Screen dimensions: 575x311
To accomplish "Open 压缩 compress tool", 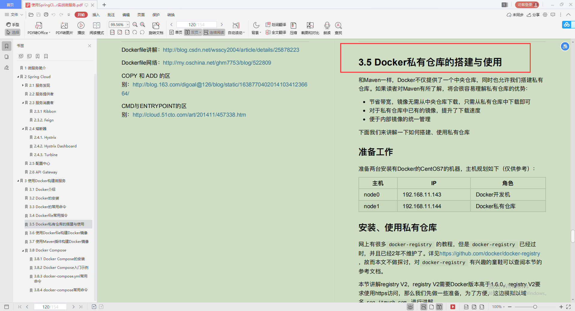I will 293,28.
